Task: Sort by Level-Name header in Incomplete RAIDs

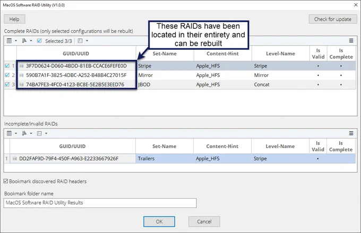Action: (x=280, y=146)
